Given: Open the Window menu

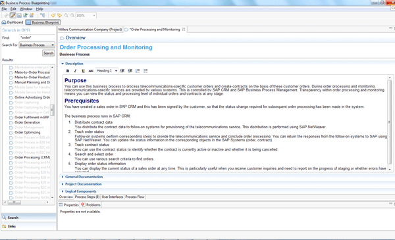Looking at the screenshot, I should (x=26, y=9).
